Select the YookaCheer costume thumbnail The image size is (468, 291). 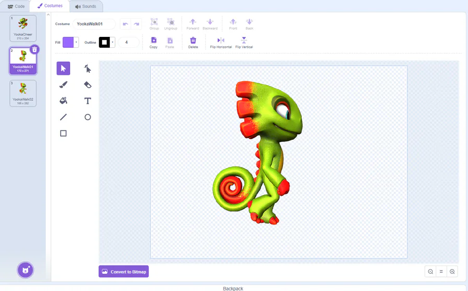(23, 29)
